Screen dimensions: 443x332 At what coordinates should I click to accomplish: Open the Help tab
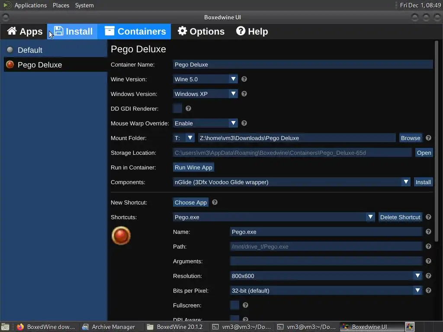tap(252, 31)
